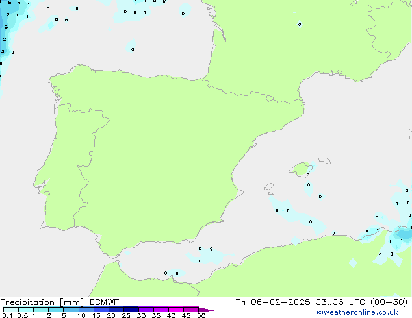This screenshot has height=318, width=412.
Task: Click the 0.1–0.5 mm legend color box
Action: tap(11, 310)
